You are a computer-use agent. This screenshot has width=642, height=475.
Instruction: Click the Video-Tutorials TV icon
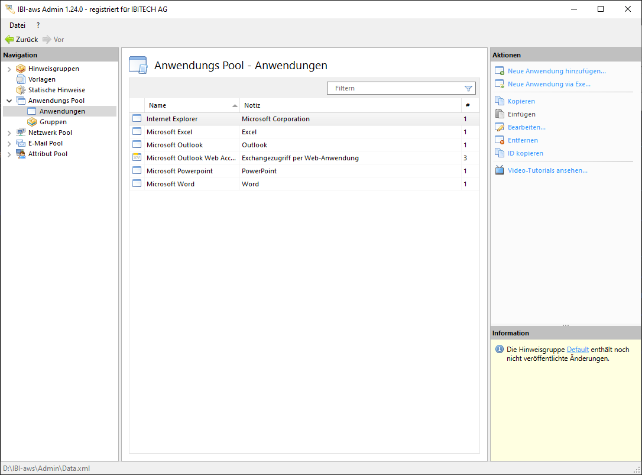coord(499,170)
